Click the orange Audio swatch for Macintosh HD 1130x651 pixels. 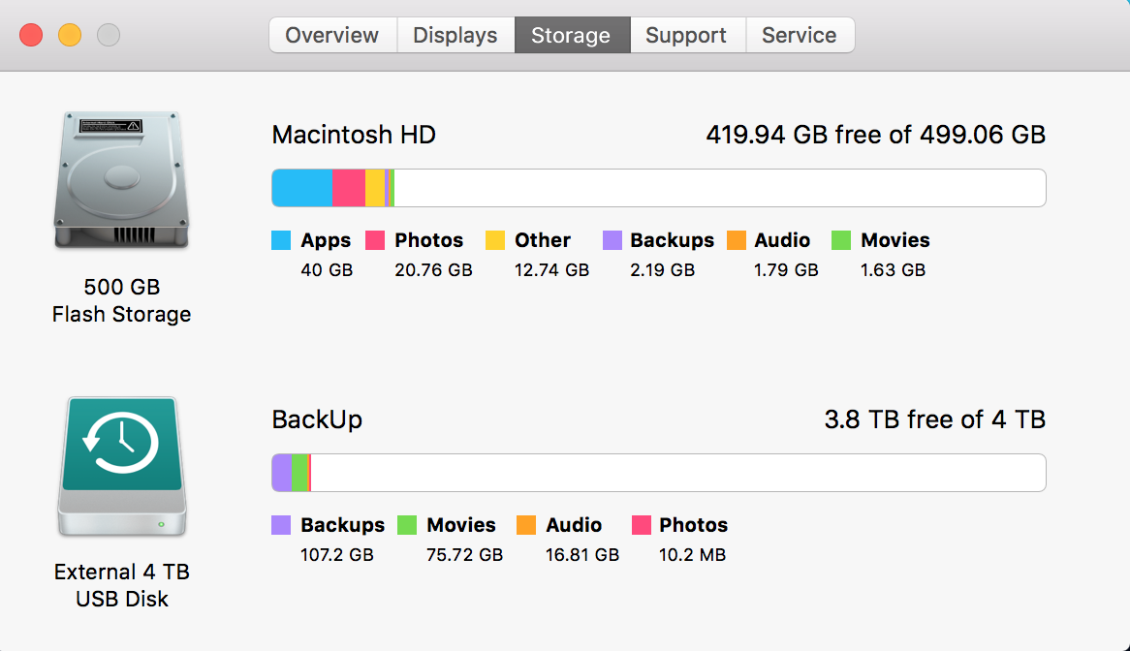737,240
